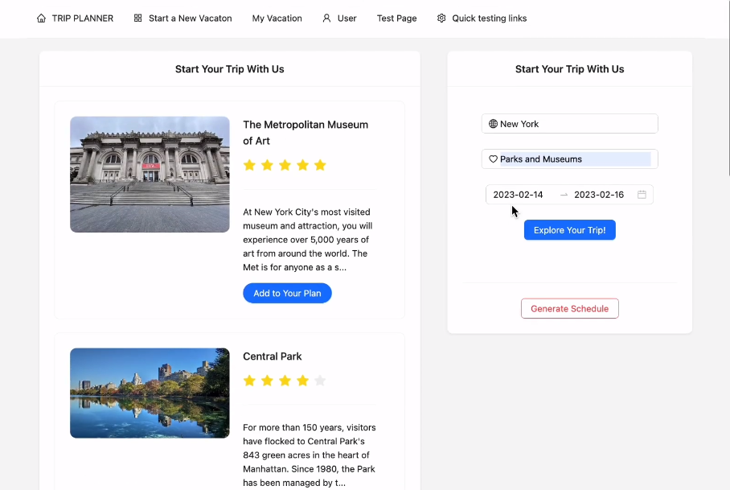Click the globe icon in the New York field
730x490 pixels.
[493, 124]
